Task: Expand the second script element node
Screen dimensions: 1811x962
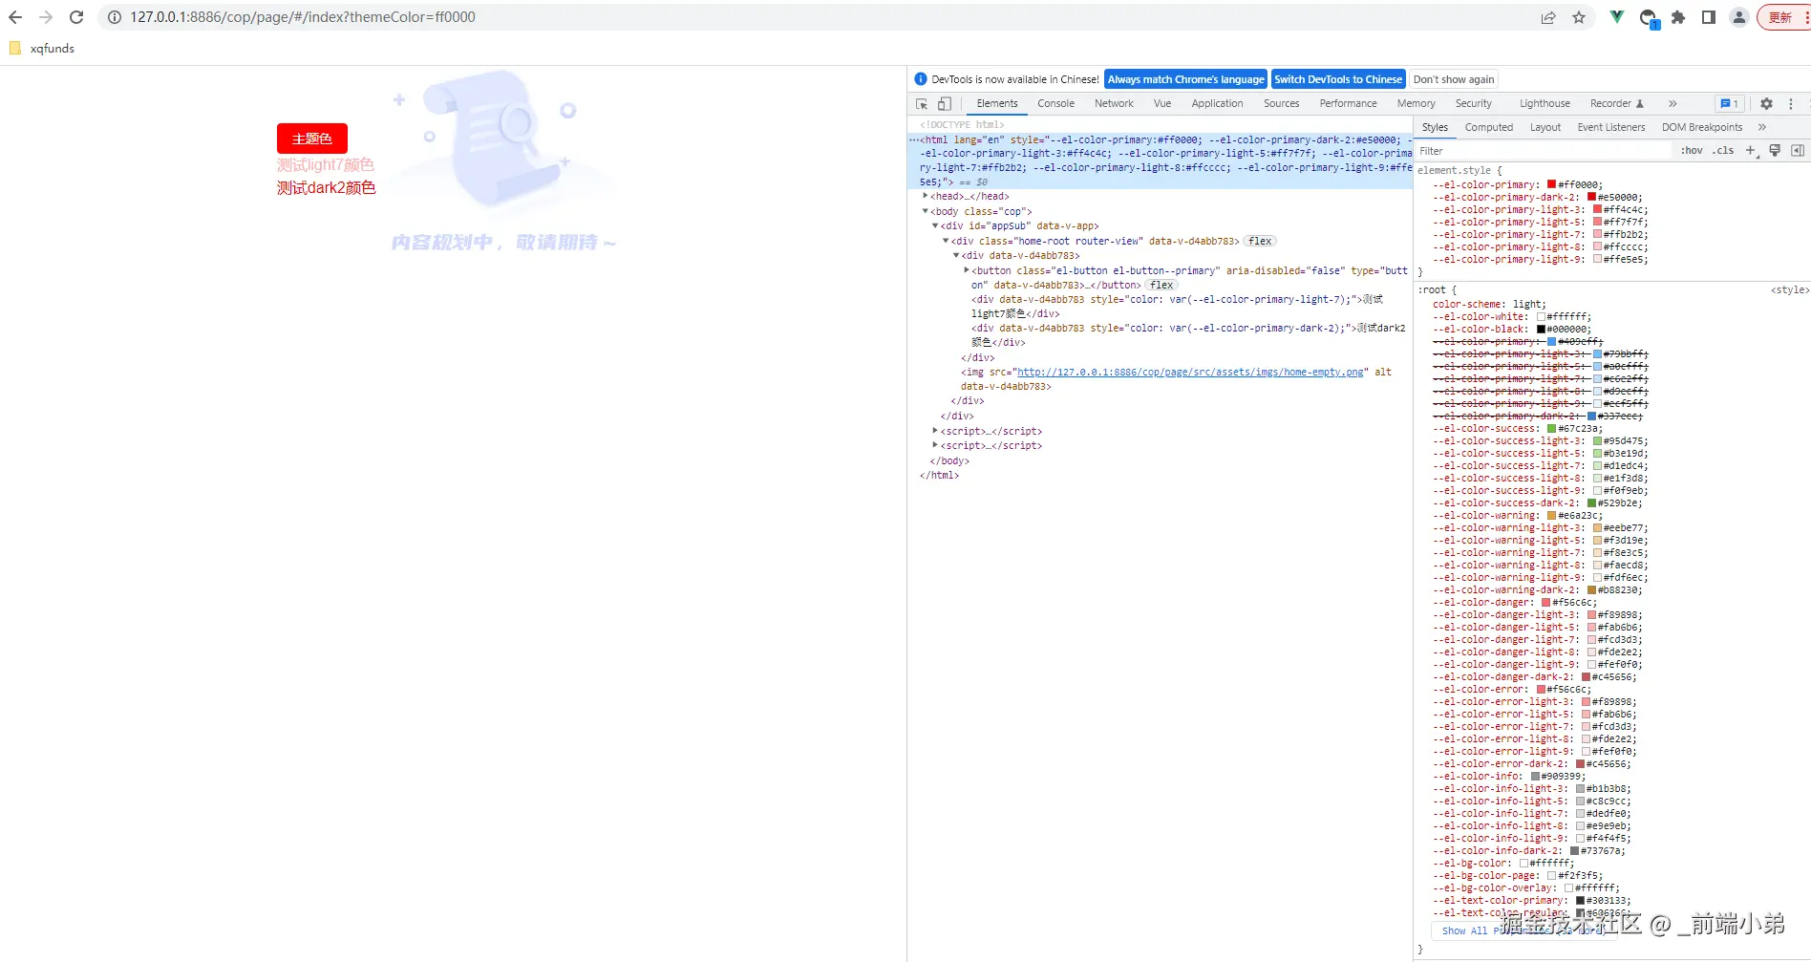Action: (x=935, y=446)
